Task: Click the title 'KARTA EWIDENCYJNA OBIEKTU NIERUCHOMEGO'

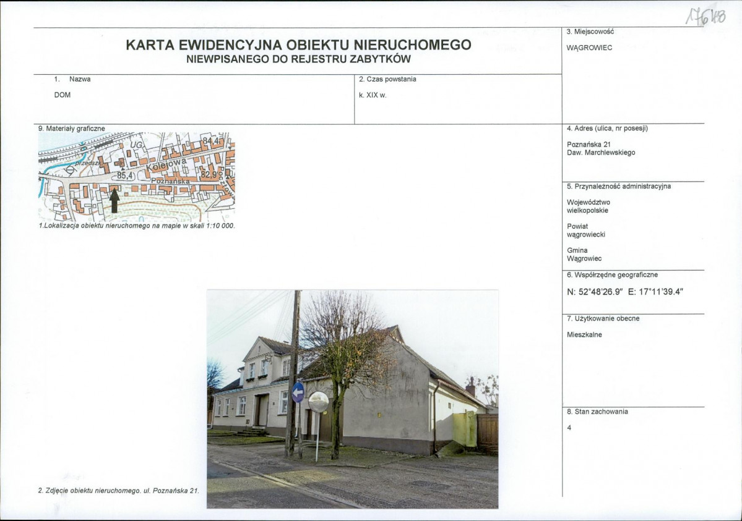Action: tap(298, 45)
